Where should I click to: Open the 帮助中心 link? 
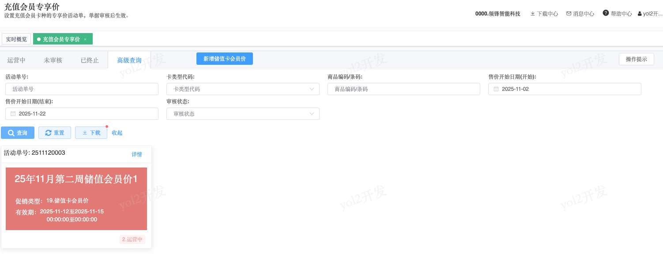[x=618, y=14]
